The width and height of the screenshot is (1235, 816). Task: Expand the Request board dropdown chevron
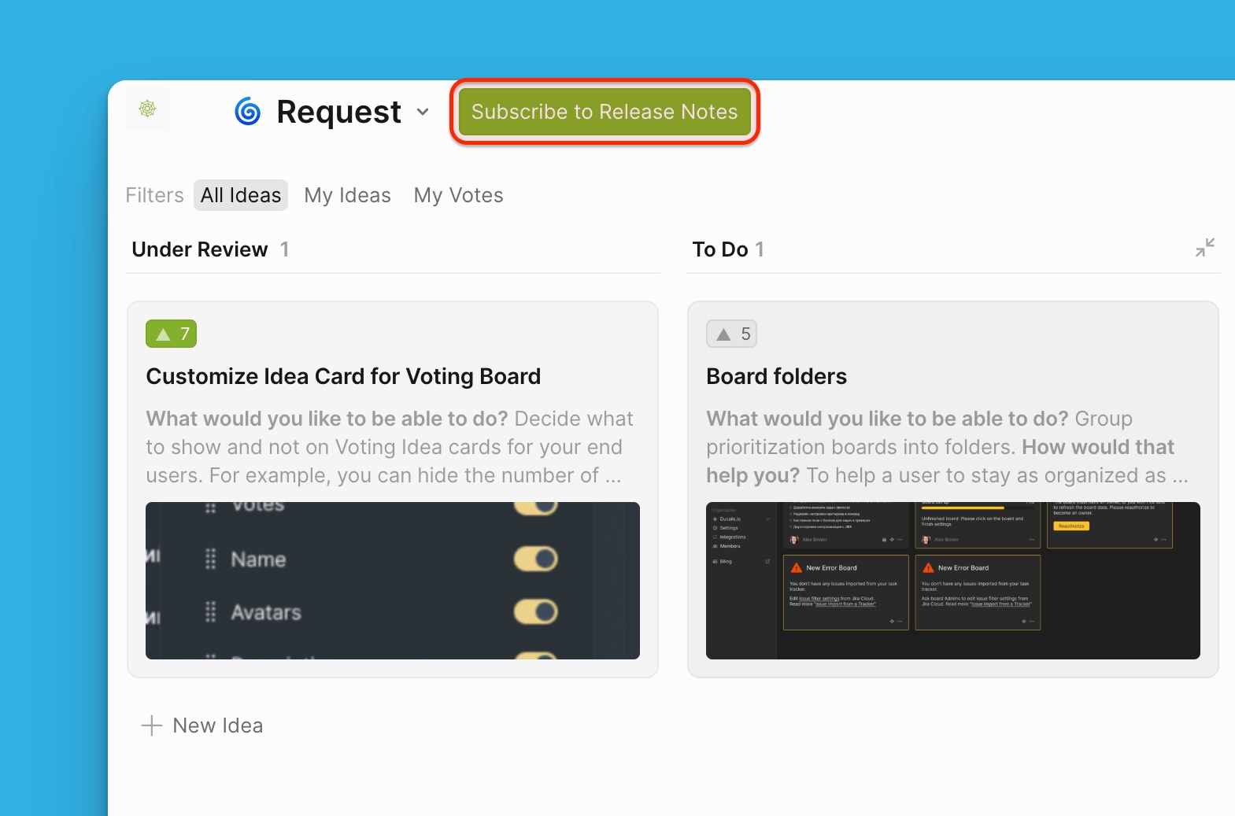(423, 112)
